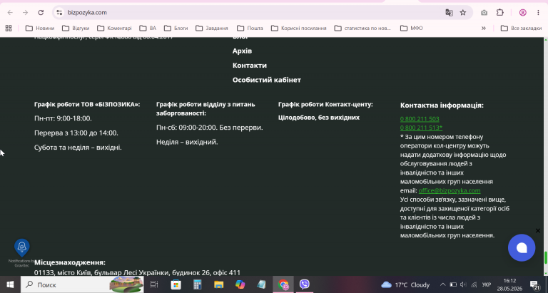Open the Завдання bookmark folder

click(x=212, y=28)
